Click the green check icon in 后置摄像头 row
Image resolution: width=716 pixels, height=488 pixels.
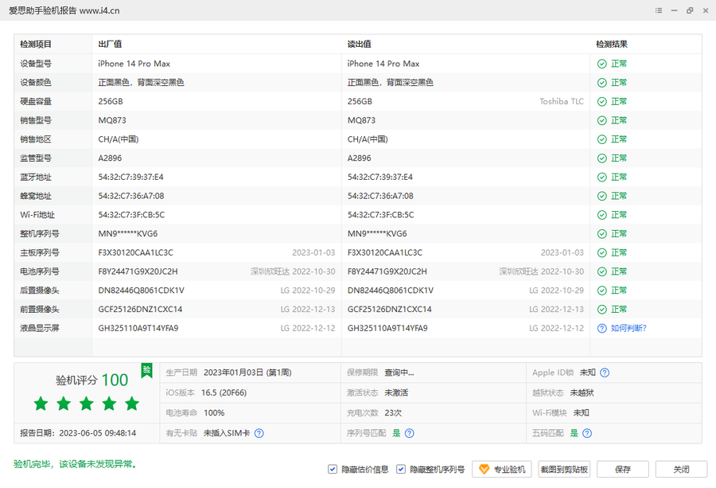point(602,291)
